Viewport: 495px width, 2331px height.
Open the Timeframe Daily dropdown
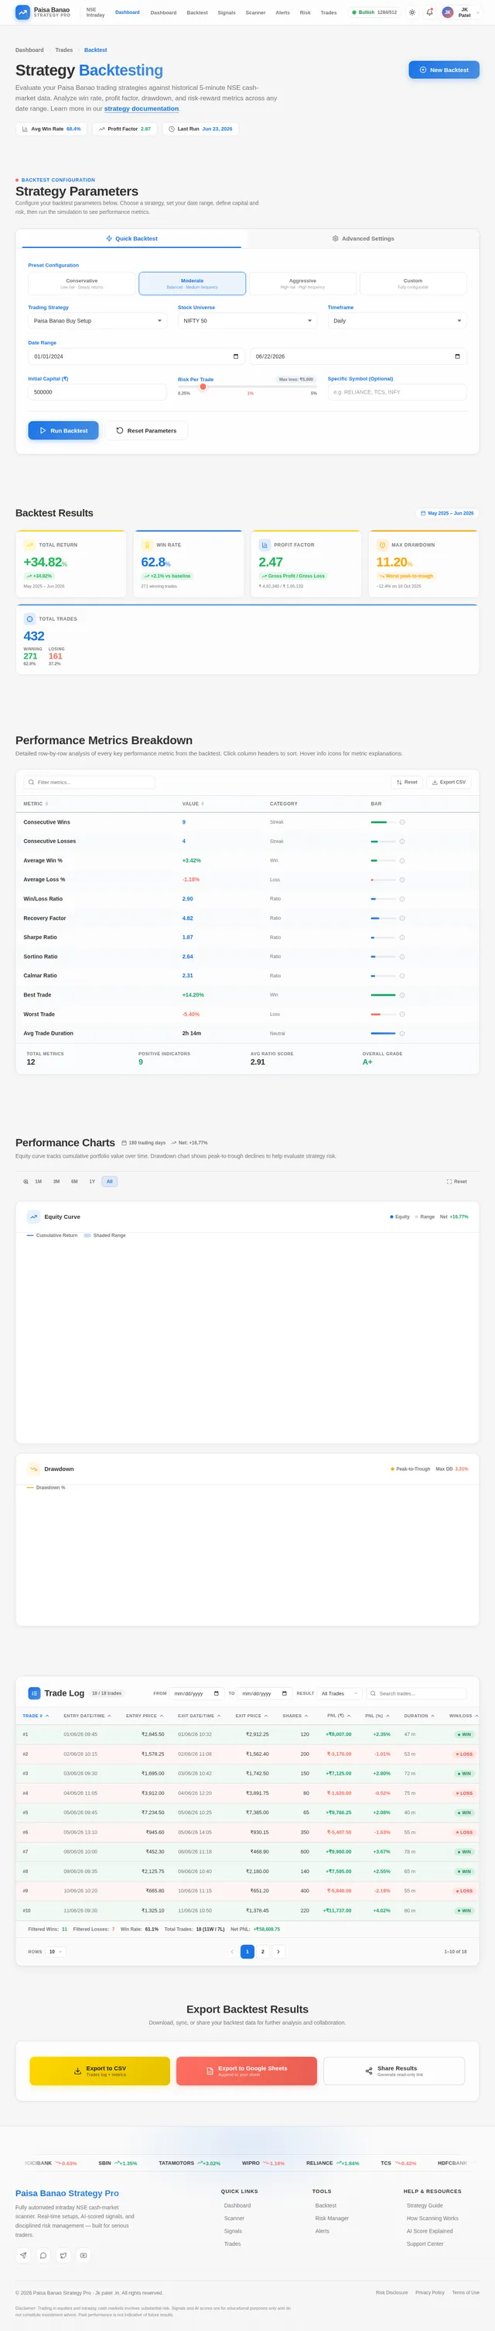click(398, 320)
